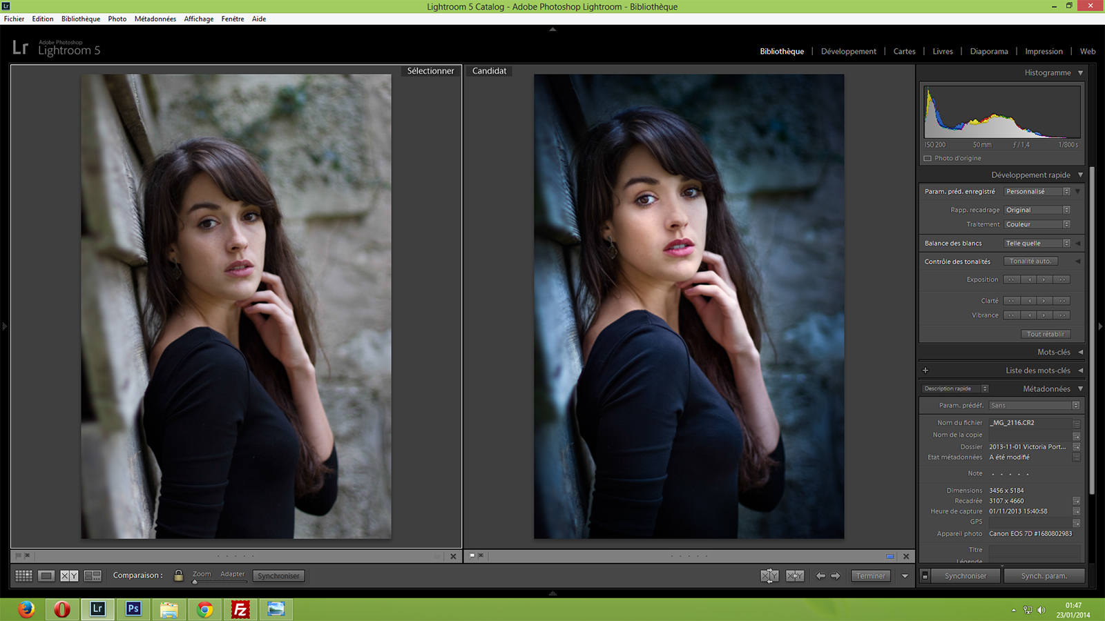Screen dimensions: 1105x621
Task: Switch to the Diaporama module
Action: pos(988,52)
